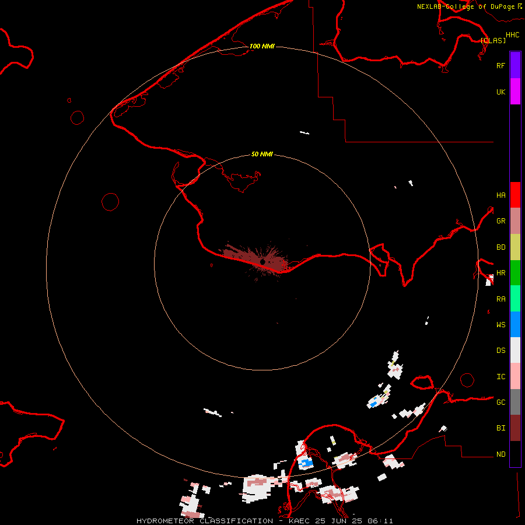Viewport: 525px width, 525px height.
Task: Click the black radar site dot at center
Action: coord(262,261)
